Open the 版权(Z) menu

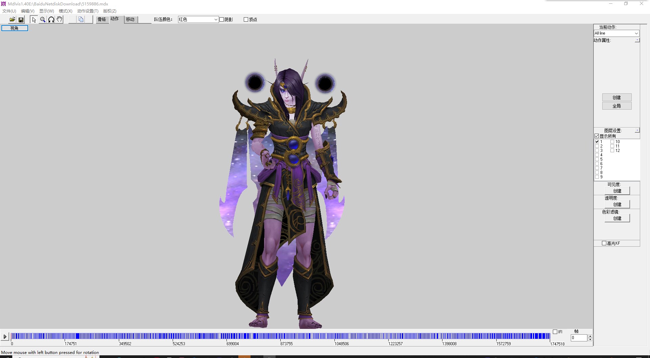[x=110, y=11]
